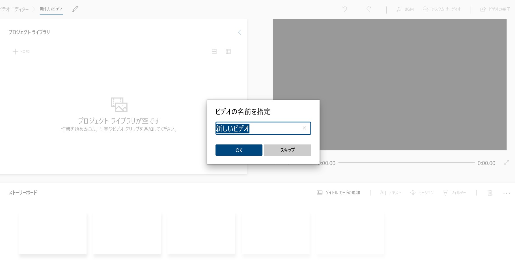Expand preview to full screen

point(507,163)
